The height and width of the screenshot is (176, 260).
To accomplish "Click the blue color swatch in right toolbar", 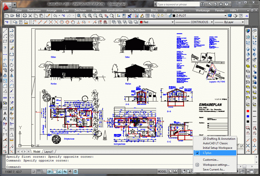I will [248, 116].
